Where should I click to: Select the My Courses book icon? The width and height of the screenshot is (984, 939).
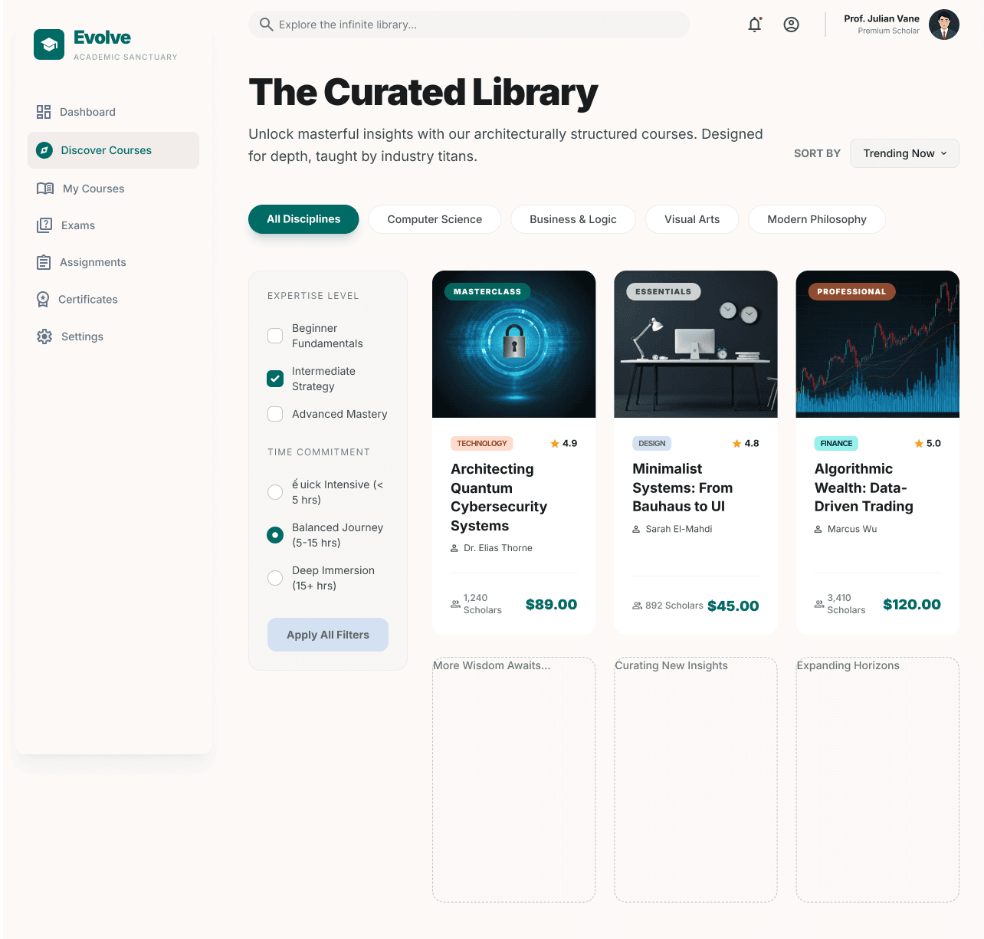[x=45, y=189]
